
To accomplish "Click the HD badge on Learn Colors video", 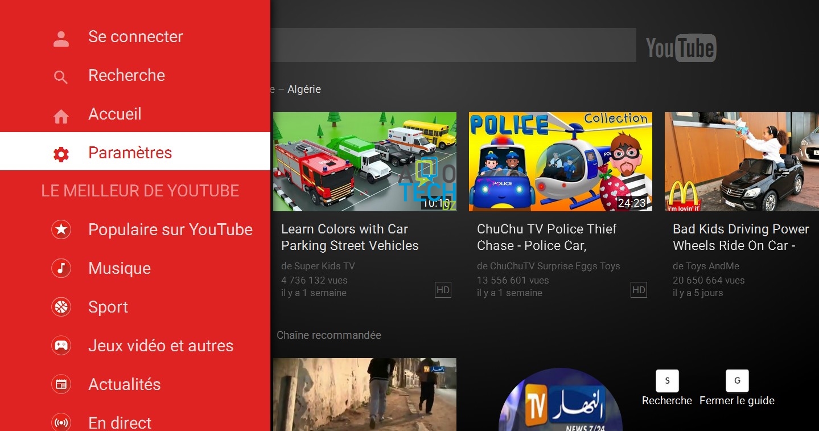I will [443, 290].
